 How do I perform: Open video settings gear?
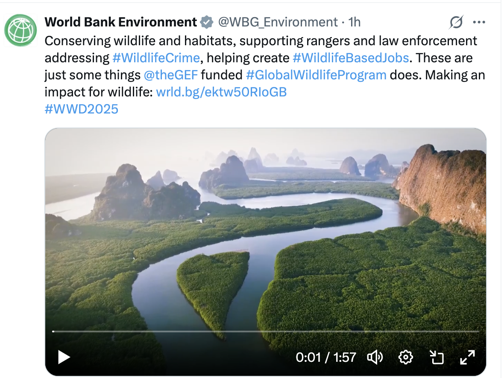click(405, 357)
